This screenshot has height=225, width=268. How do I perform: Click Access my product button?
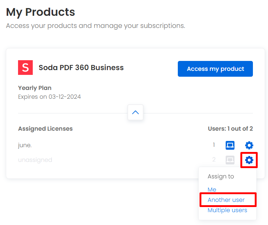(x=215, y=69)
